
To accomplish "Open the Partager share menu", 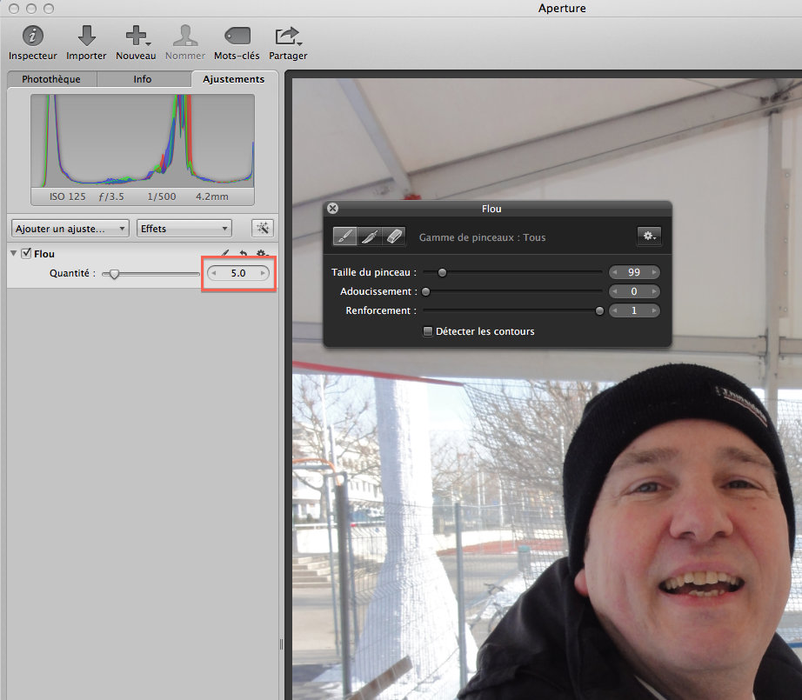I will [x=288, y=37].
